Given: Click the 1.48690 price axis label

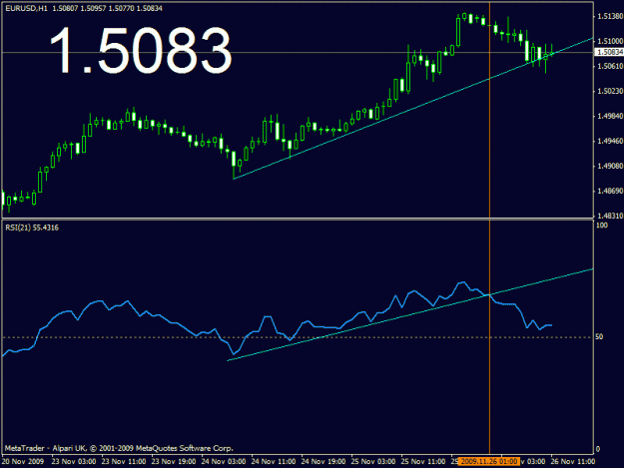Looking at the screenshot, I should 609,192.
